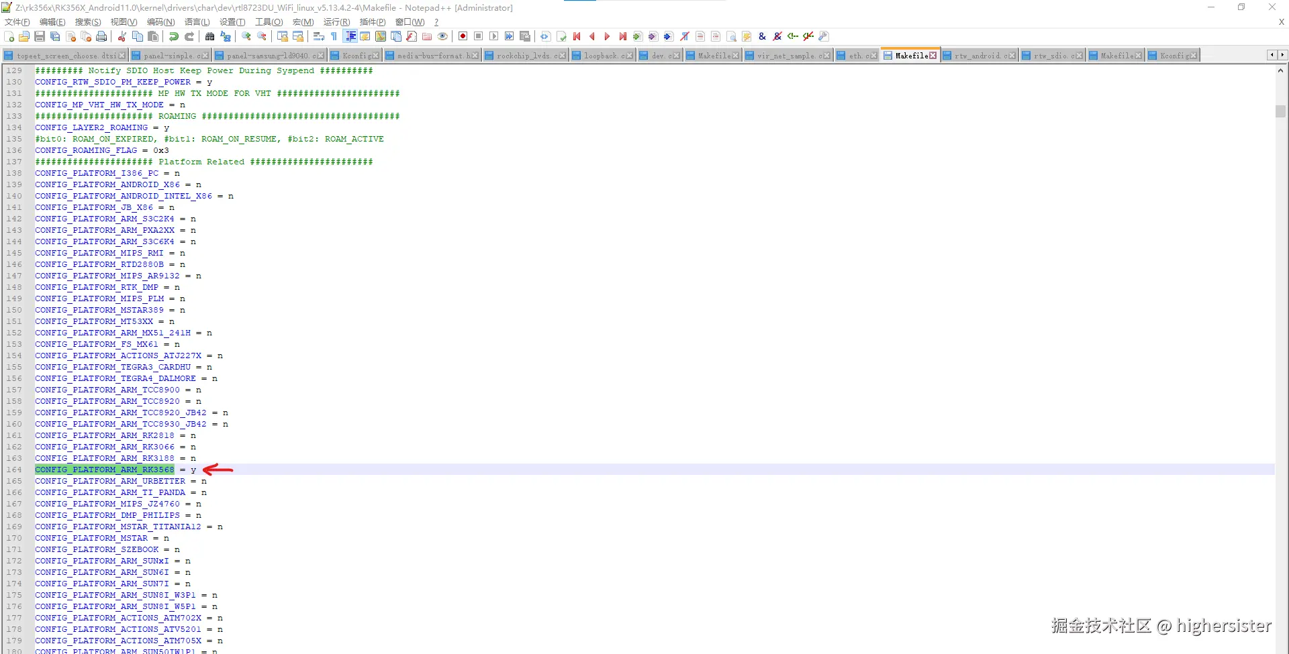This screenshot has width=1289, height=654.
Task: Toggle show all characters pilcrow icon
Action: point(334,36)
